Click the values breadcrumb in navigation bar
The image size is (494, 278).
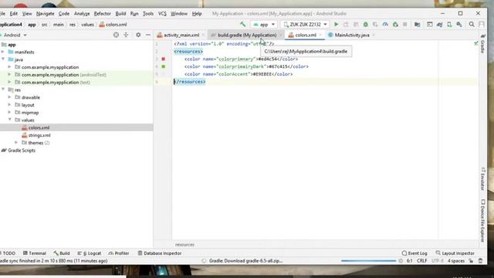(x=87, y=24)
